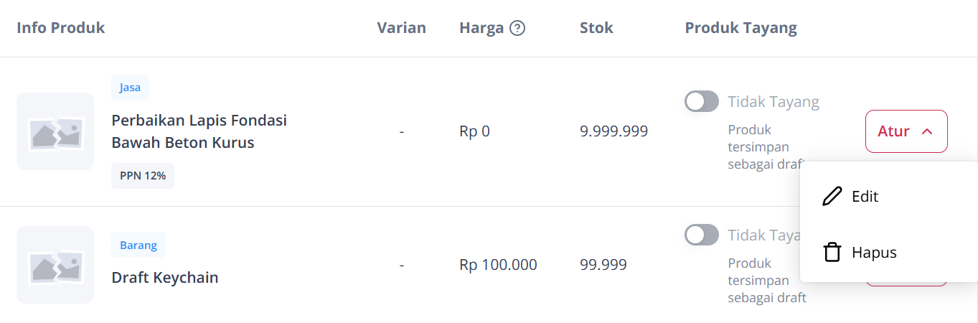This screenshot has width=978, height=323.
Task: Click the Barang category tag
Action: click(138, 245)
